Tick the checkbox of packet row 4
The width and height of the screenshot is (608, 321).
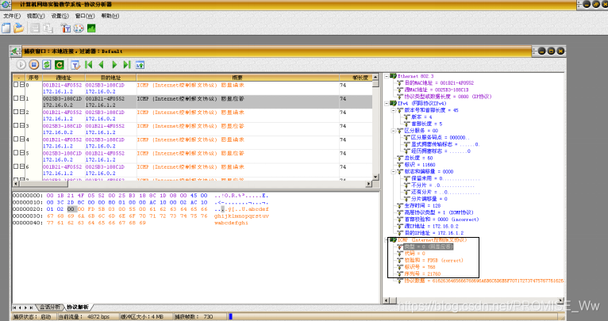16,139
